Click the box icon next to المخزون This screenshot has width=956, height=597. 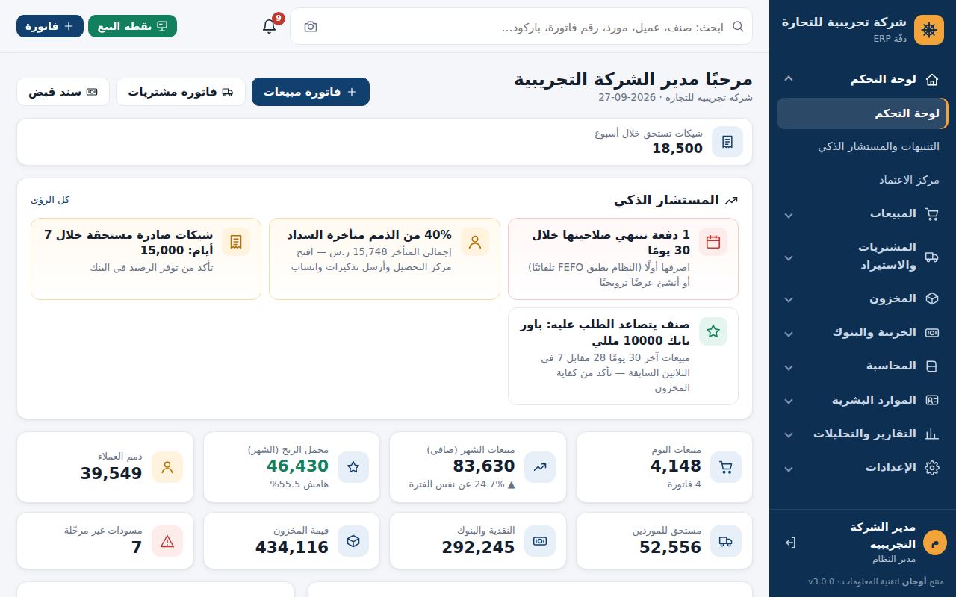point(931,298)
